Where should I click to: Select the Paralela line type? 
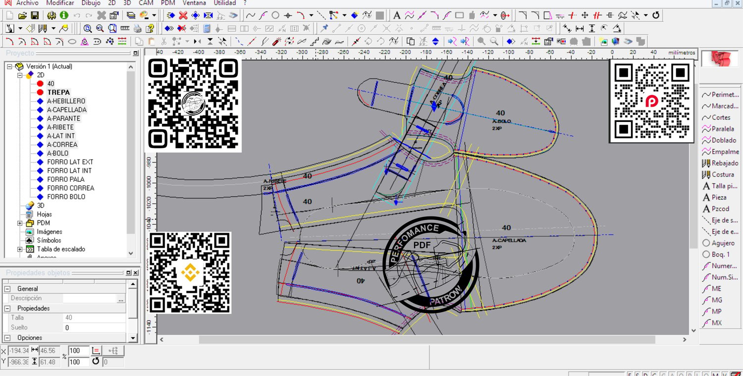pos(719,129)
